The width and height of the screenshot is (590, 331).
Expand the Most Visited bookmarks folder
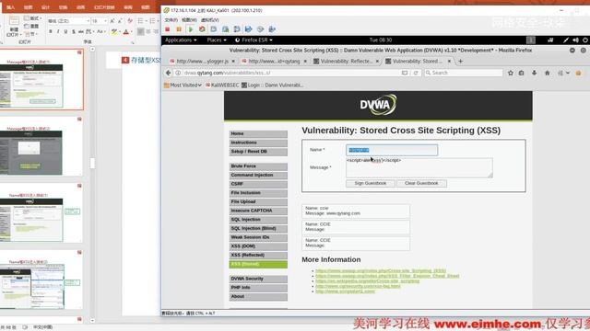tap(183, 86)
